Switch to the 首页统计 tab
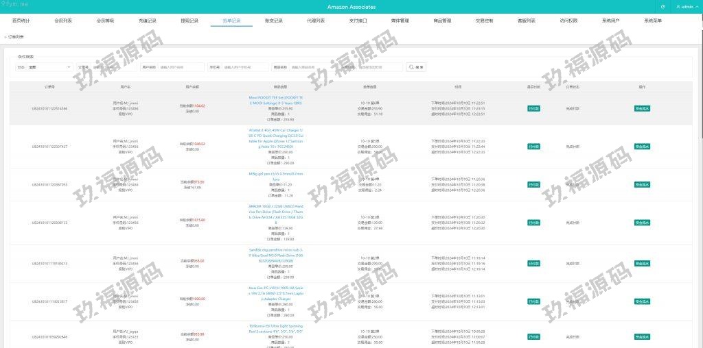The image size is (703, 348). (x=21, y=21)
